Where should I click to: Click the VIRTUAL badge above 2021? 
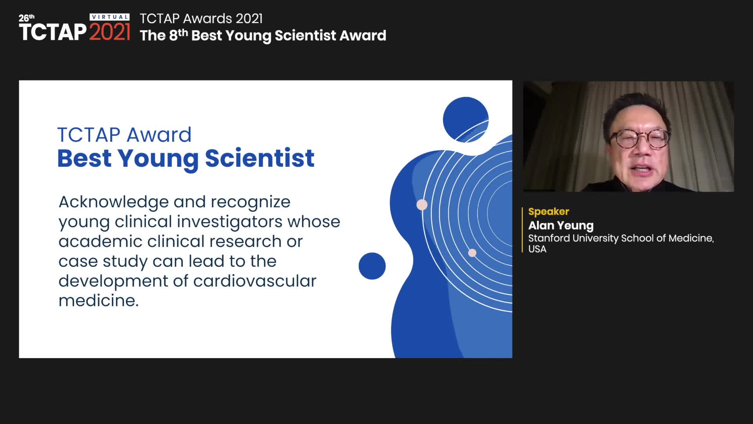[x=109, y=17]
